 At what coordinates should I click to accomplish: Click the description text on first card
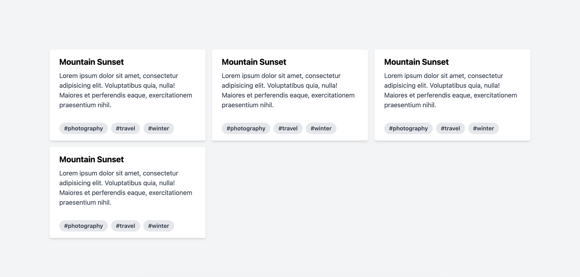tap(125, 90)
